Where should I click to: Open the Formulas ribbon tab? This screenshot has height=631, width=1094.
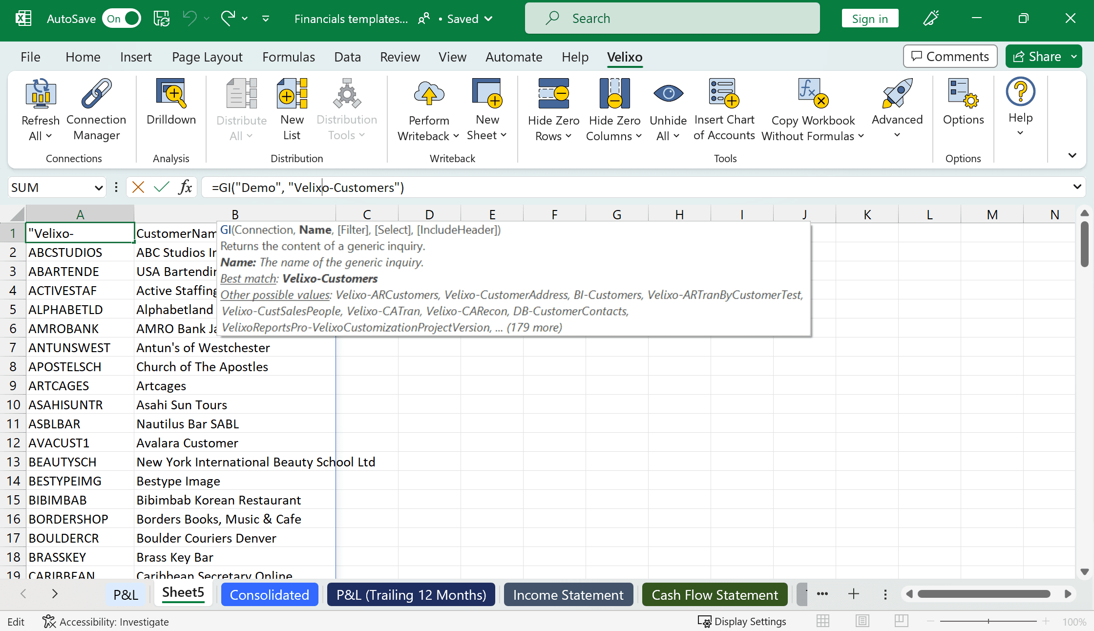[x=289, y=57]
